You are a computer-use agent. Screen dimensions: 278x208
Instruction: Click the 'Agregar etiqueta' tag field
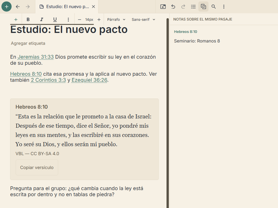point(28,43)
